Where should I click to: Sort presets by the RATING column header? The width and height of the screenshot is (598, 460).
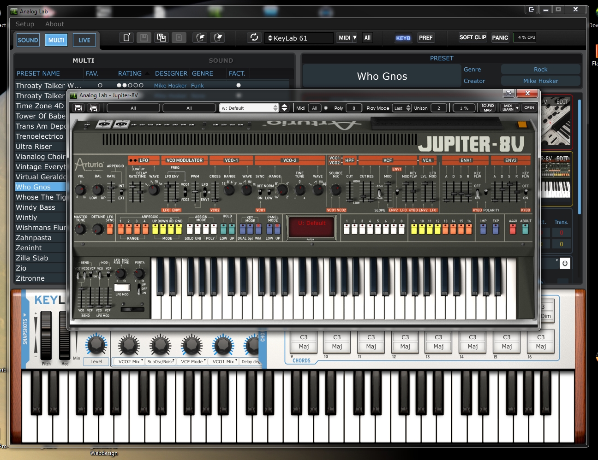coord(130,73)
